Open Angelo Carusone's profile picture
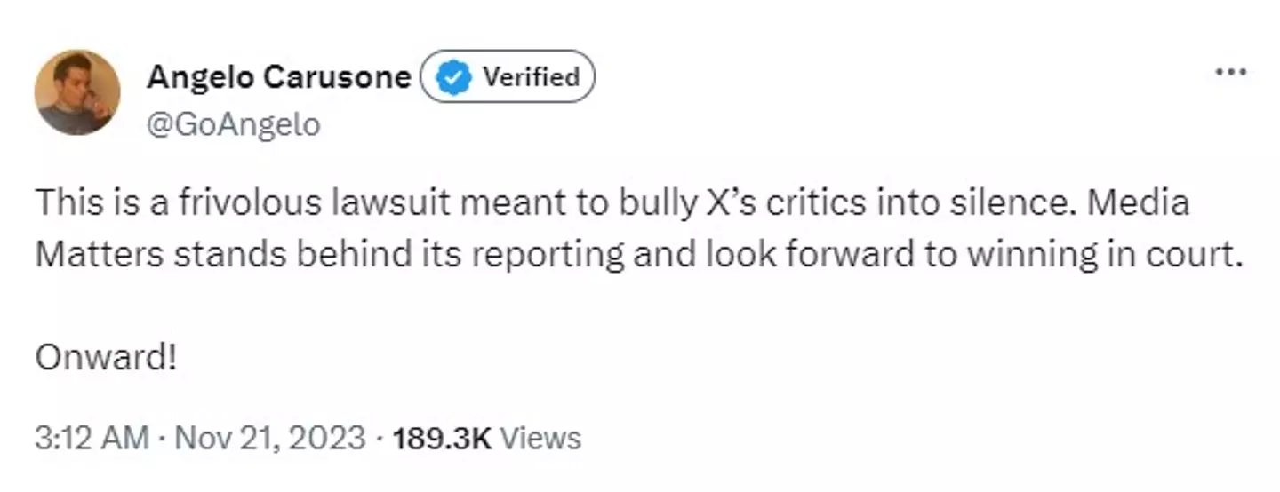Screen dimensions: 1280x492 click(x=77, y=92)
